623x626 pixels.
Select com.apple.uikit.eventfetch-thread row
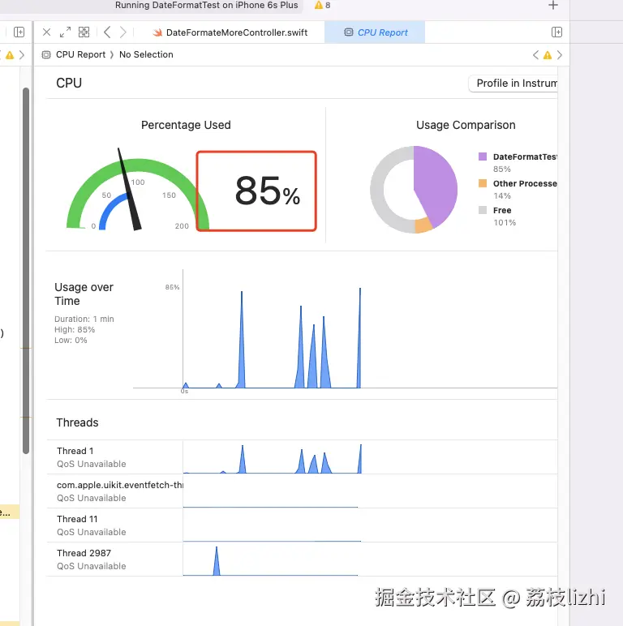pos(302,491)
